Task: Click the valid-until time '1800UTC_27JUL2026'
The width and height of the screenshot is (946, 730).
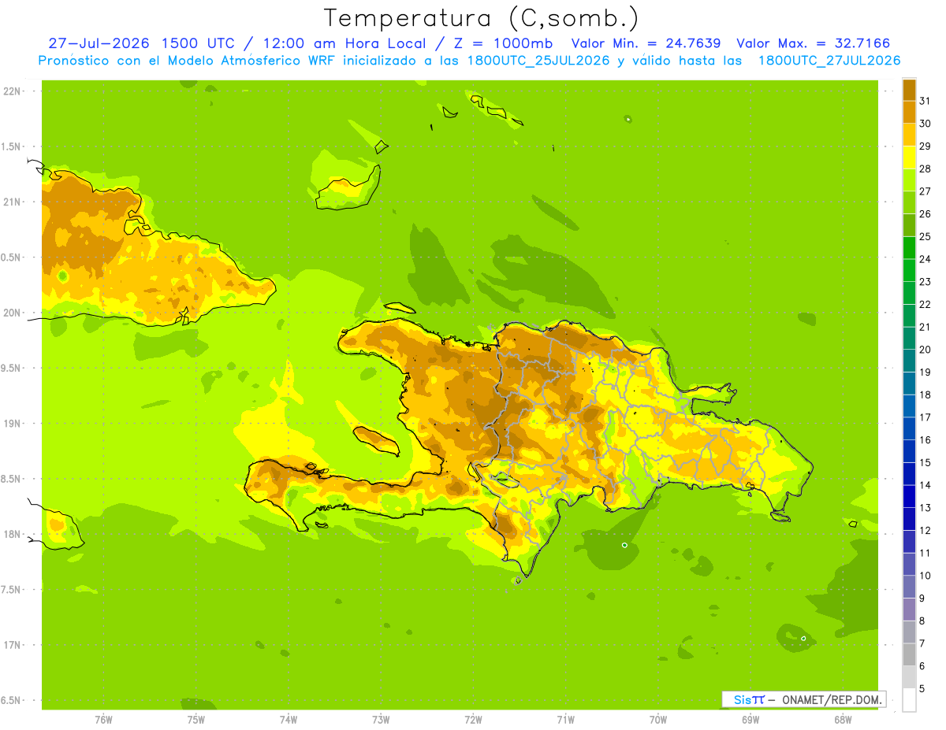Action: click(x=829, y=61)
